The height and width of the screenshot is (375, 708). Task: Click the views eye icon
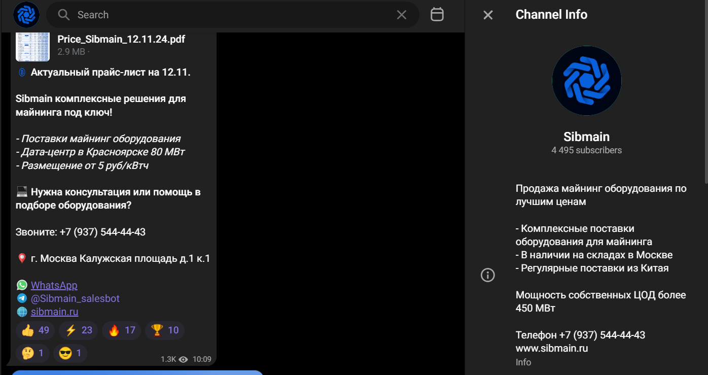tap(184, 359)
